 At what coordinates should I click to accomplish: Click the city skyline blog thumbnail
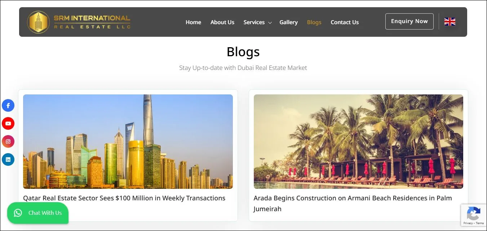point(128,142)
